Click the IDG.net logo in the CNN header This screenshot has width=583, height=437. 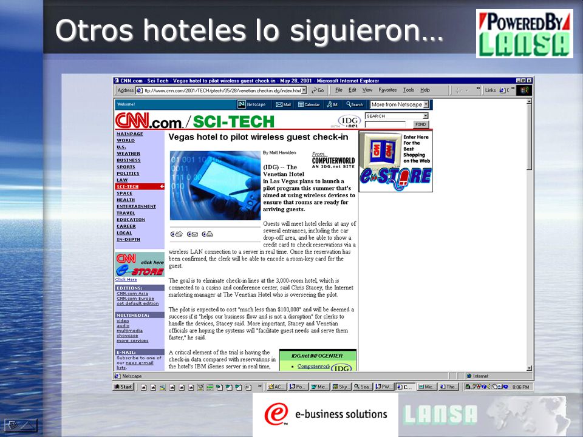[x=349, y=121]
